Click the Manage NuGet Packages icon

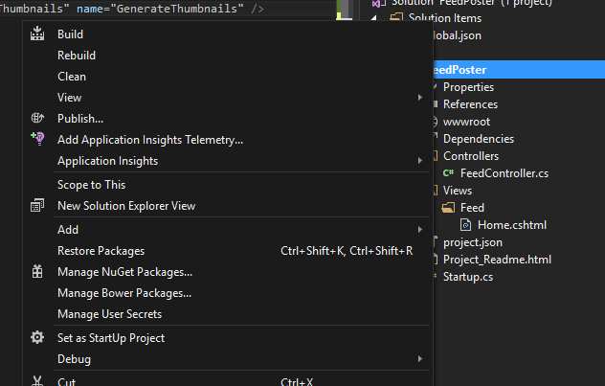(x=37, y=272)
